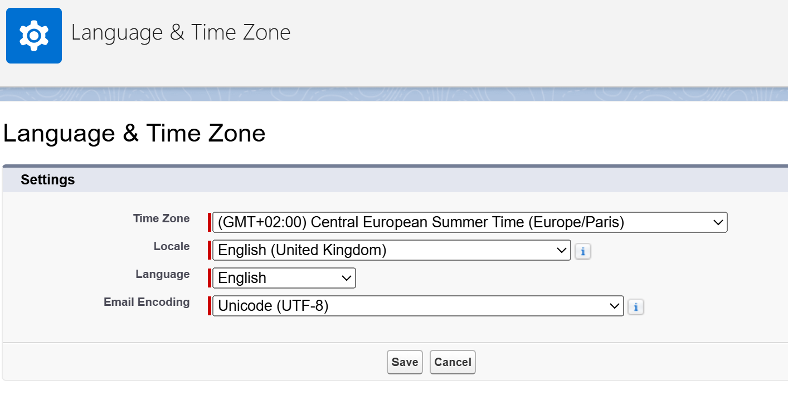Image resolution: width=788 pixels, height=400 pixels.
Task: Click the info icon beside Email Encoding
Action: pyautogui.click(x=636, y=307)
